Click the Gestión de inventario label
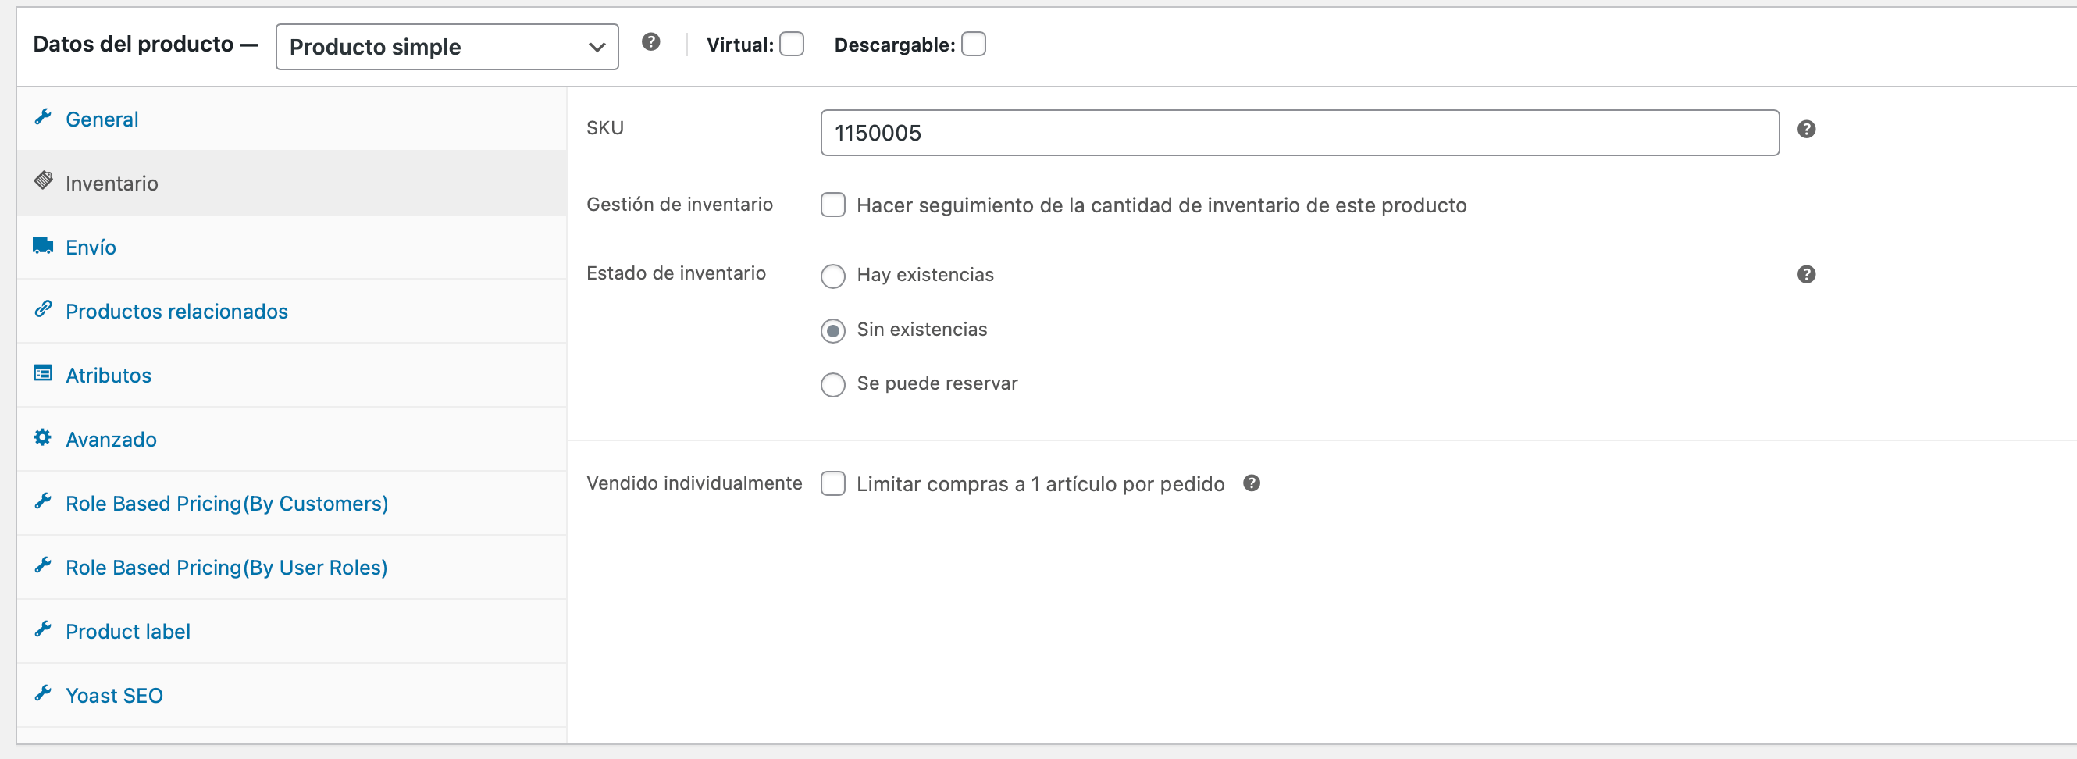Image resolution: width=2077 pixels, height=759 pixels. (x=679, y=204)
